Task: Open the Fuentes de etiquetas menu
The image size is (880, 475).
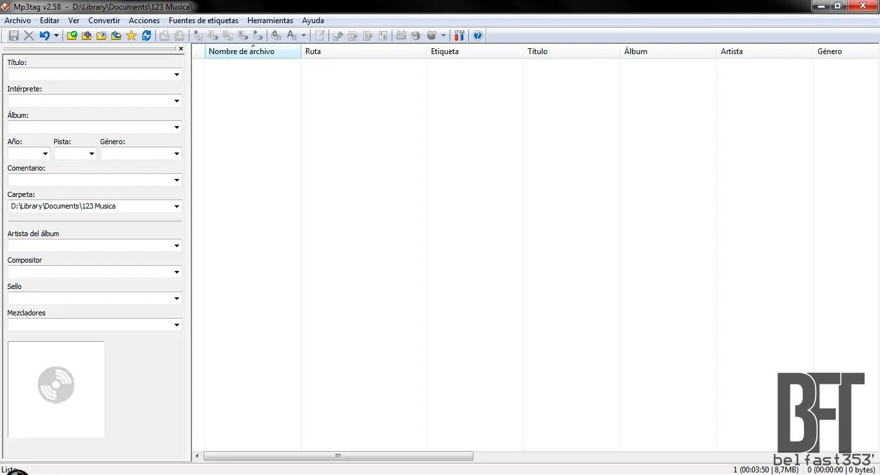Action: 204,21
